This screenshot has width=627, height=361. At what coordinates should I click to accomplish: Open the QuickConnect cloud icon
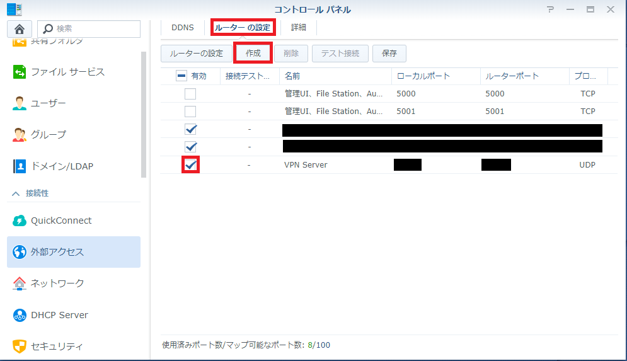(19, 221)
